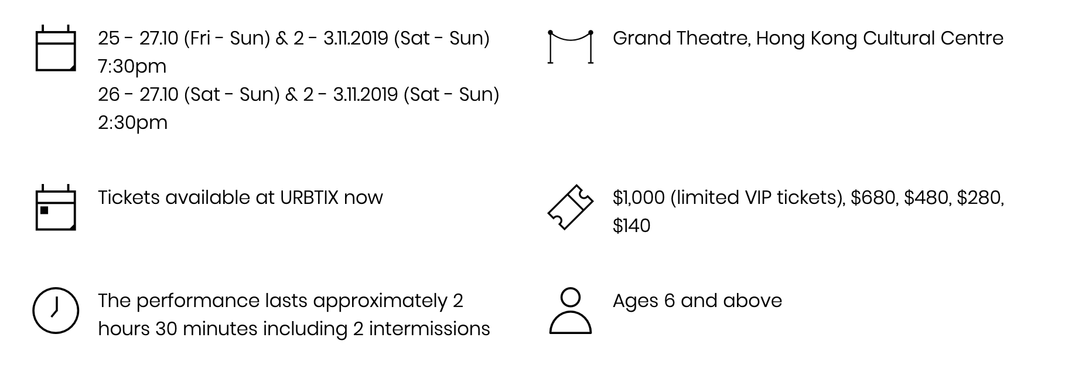Select the 2:30pm showtime text
This screenshot has width=1065, height=368.
132,123
